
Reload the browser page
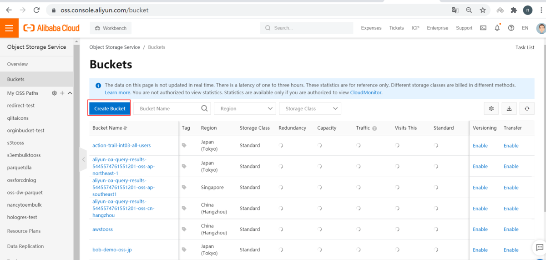[x=37, y=10]
